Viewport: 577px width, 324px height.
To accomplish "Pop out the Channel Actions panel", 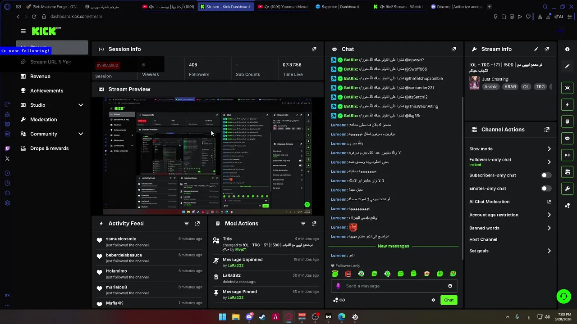I will coord(547,130).
